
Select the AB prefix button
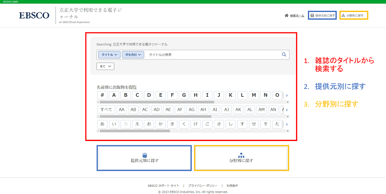pos(133,110)
